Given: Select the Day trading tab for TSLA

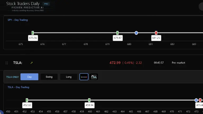Looking at the screenshot, I should [x=29, y=77].
